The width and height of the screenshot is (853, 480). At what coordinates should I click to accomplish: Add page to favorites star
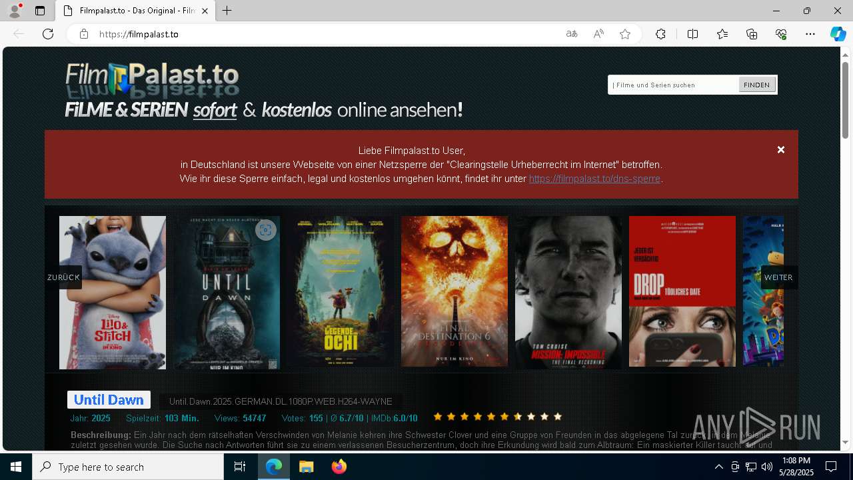pyautogui.click(x=625, y=34)
